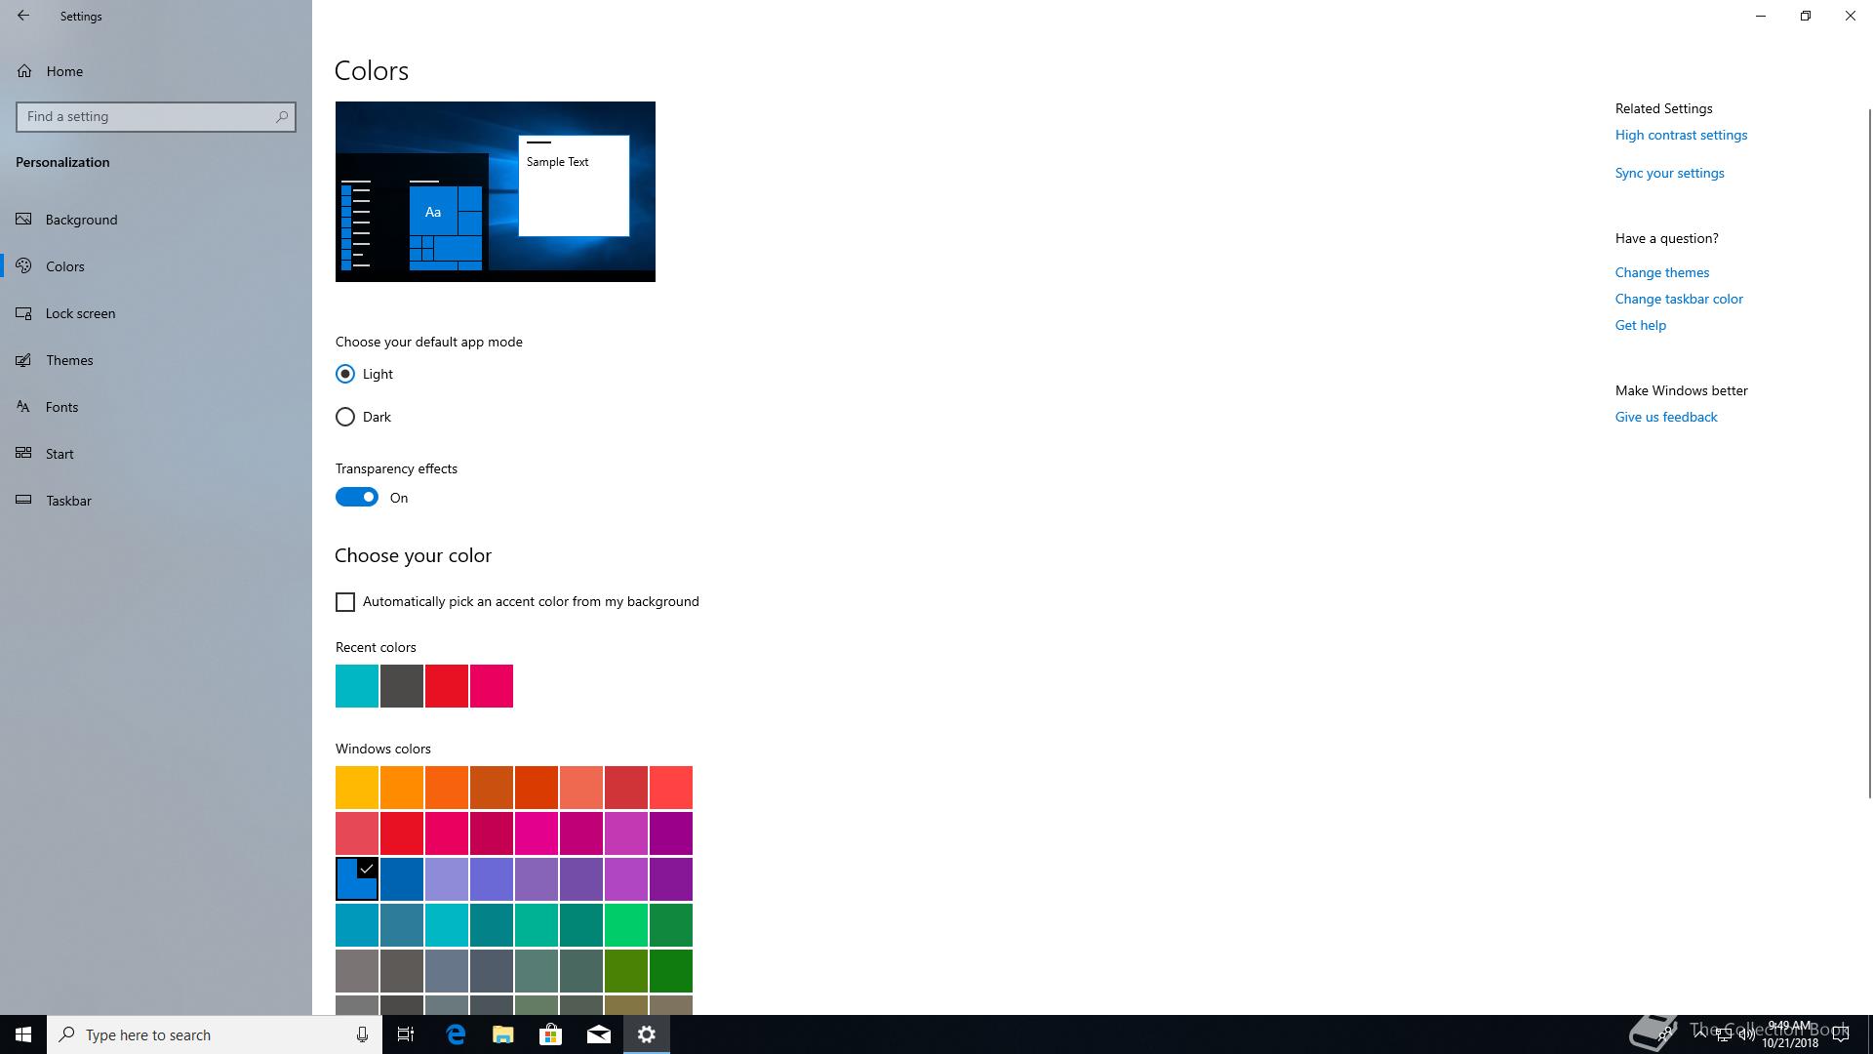
Task: Click the Settings gear on taskbar
Action: pyautogui.click(x=647, y=1034)
